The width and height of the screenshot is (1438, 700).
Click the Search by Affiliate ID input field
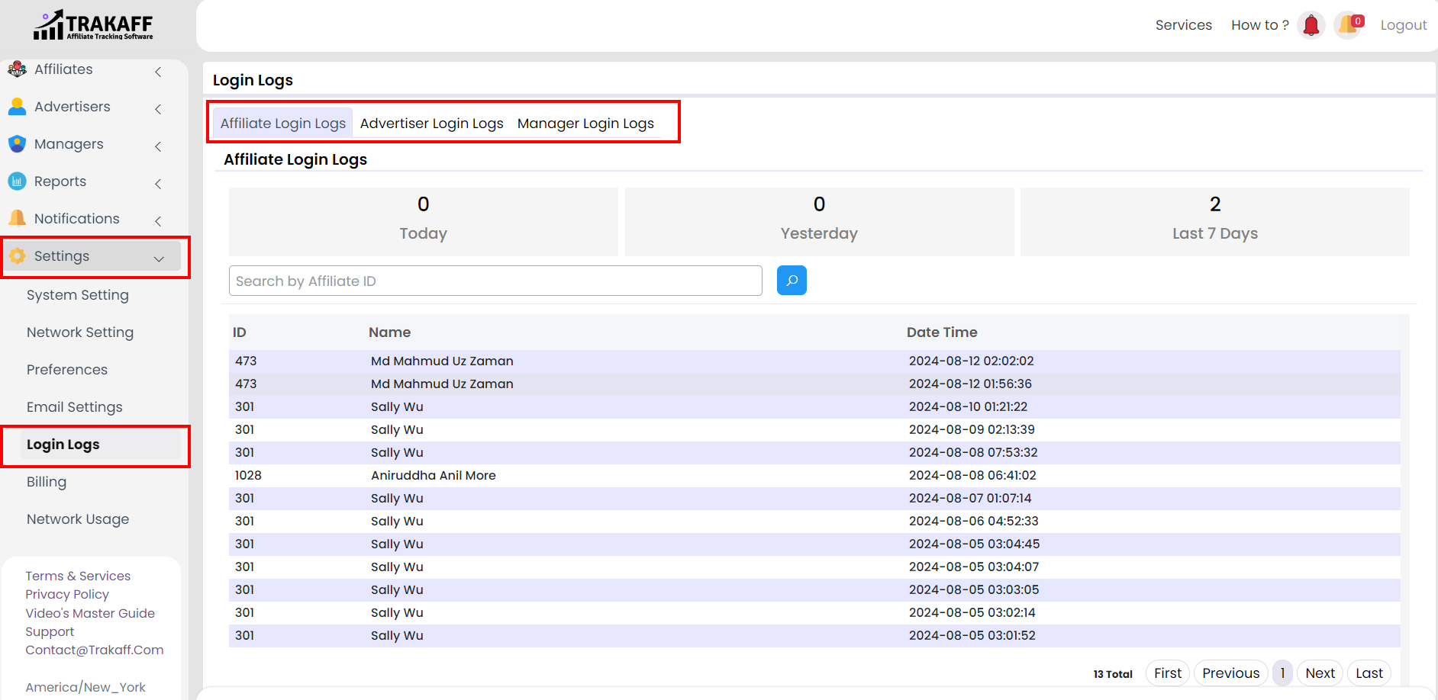(495, 280)
